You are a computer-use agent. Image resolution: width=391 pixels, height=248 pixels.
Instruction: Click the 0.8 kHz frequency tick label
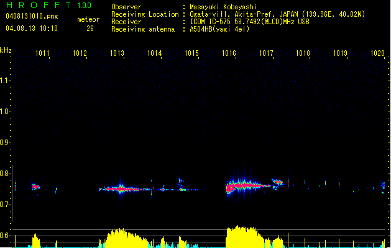tap(5, 174)
